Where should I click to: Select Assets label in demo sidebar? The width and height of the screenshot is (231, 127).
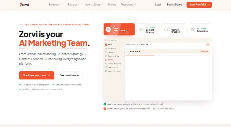pyautogui.click(x=110, y=60)
